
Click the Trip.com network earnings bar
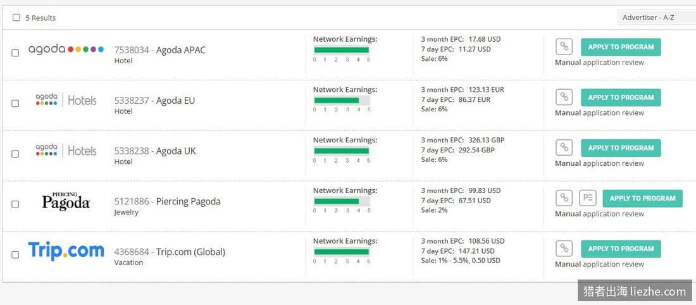pyautogui.click(x=341, y=252)
